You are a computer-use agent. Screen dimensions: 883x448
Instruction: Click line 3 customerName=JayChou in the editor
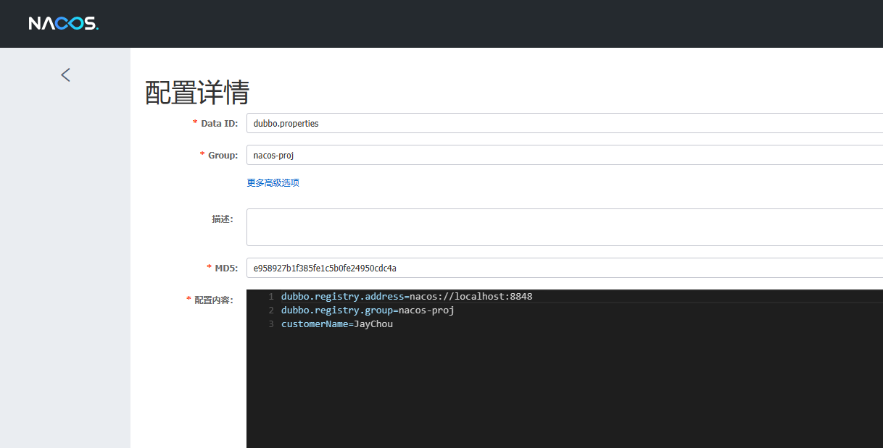[337, 324]
